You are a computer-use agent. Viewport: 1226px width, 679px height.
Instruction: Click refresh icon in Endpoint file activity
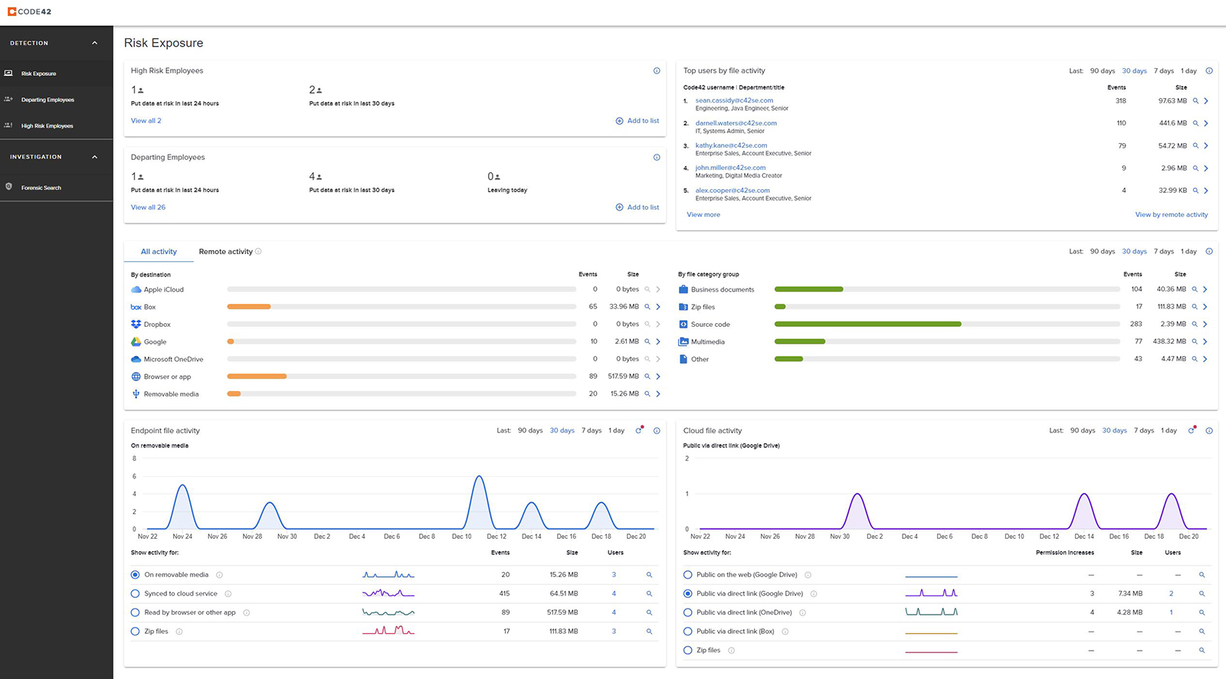(x=639, y=430)
